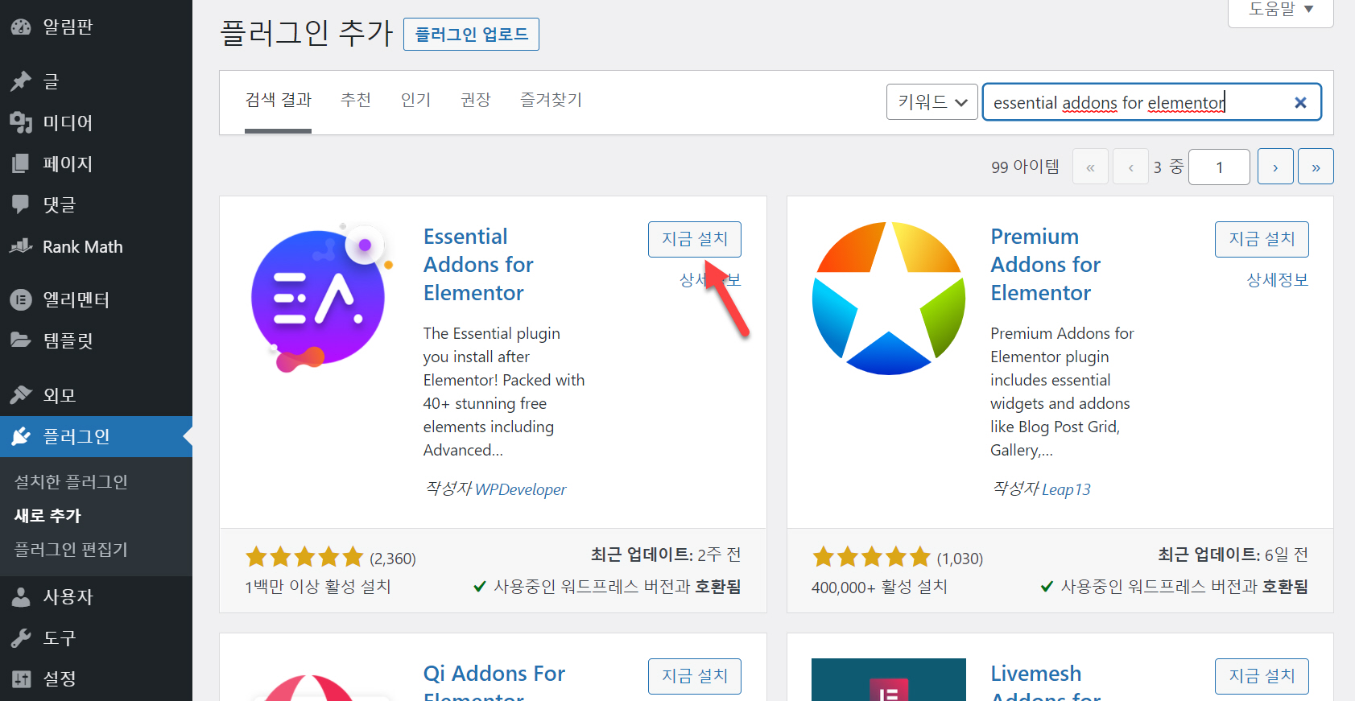Click the 엘리멘터 Elementor circle icon

21,299
